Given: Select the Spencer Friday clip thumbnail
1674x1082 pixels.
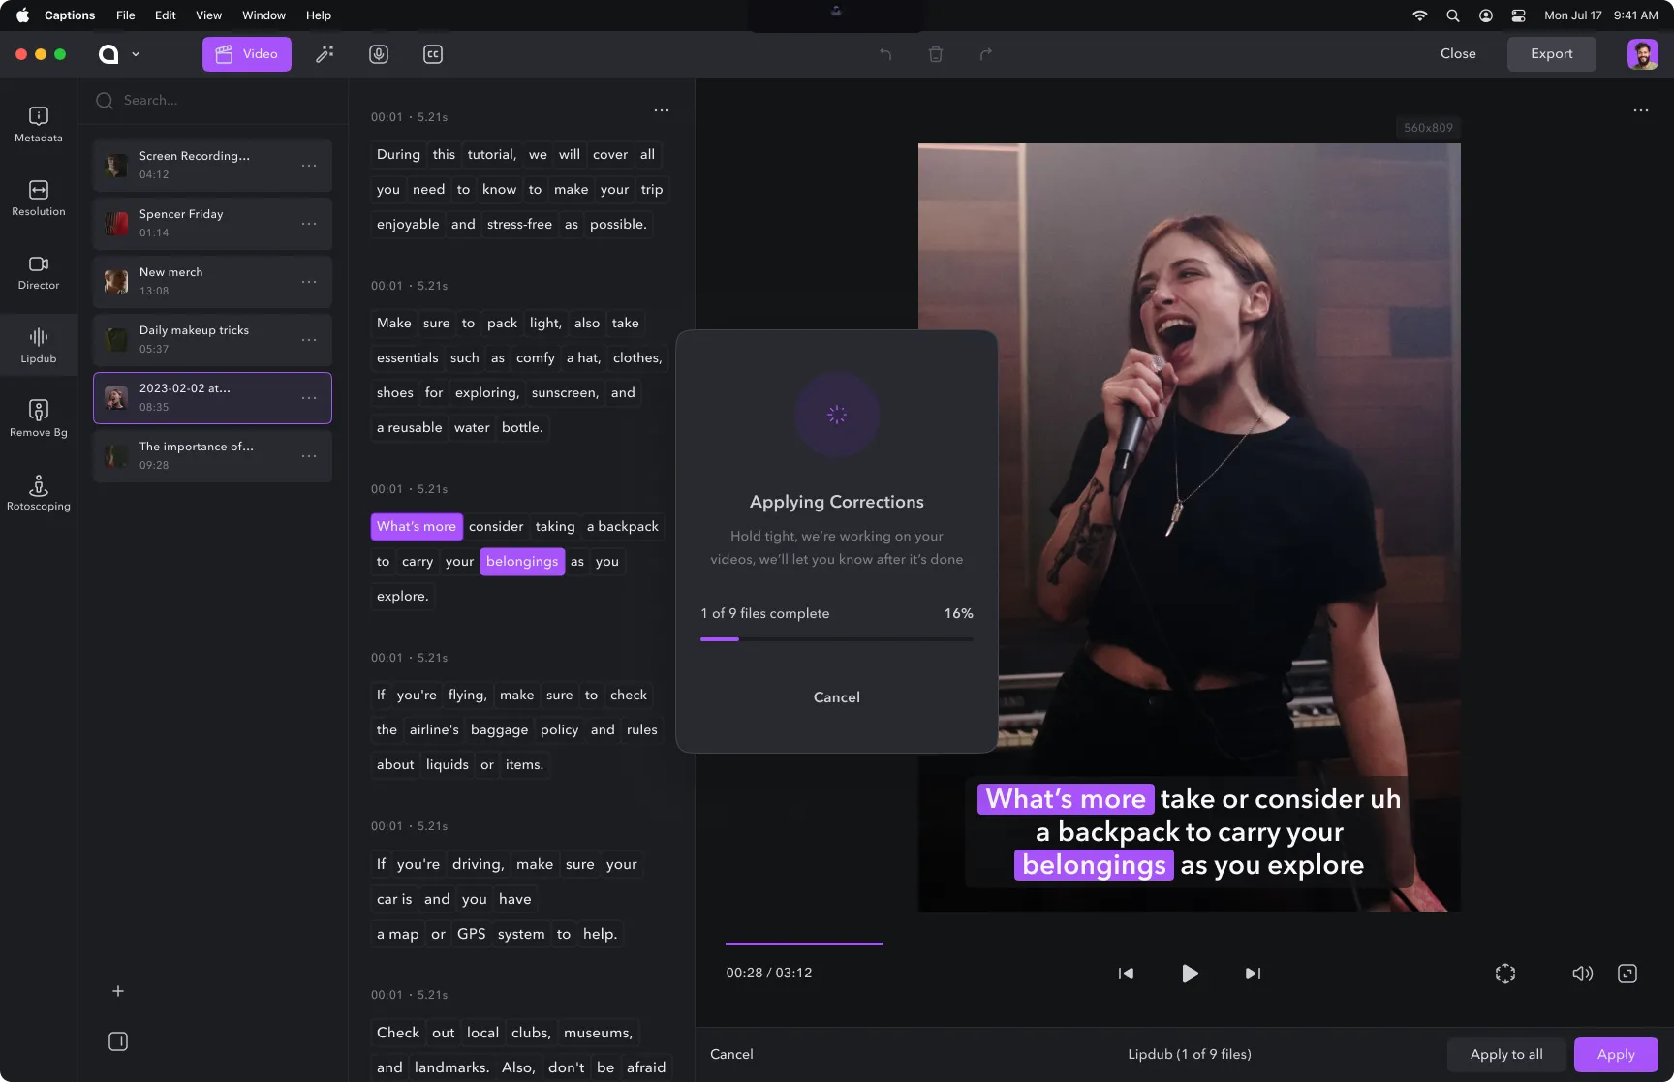Looking at the screenshot, I should click(115, 223).
